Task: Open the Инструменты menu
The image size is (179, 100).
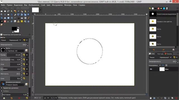Action: [57, 5]
